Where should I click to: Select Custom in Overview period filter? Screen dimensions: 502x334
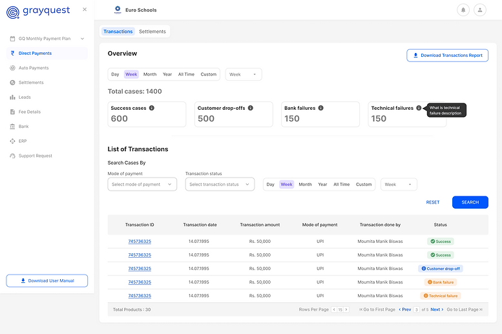coord(209,74)
